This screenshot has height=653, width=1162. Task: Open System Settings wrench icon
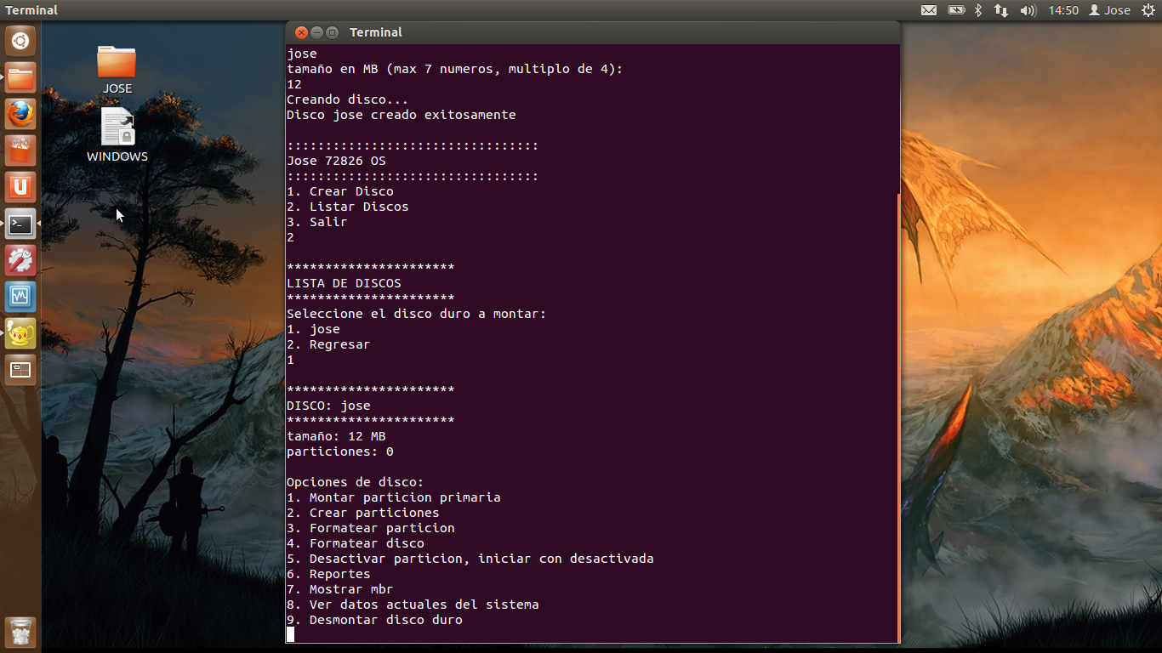(x=20, y=261)
